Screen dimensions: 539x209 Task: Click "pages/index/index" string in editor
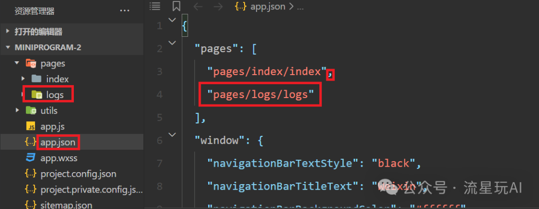click(267, 72)
